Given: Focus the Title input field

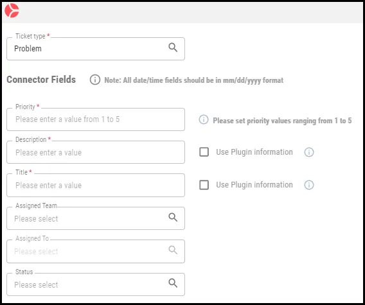Looking at the screenshot, I should [96, 185].
